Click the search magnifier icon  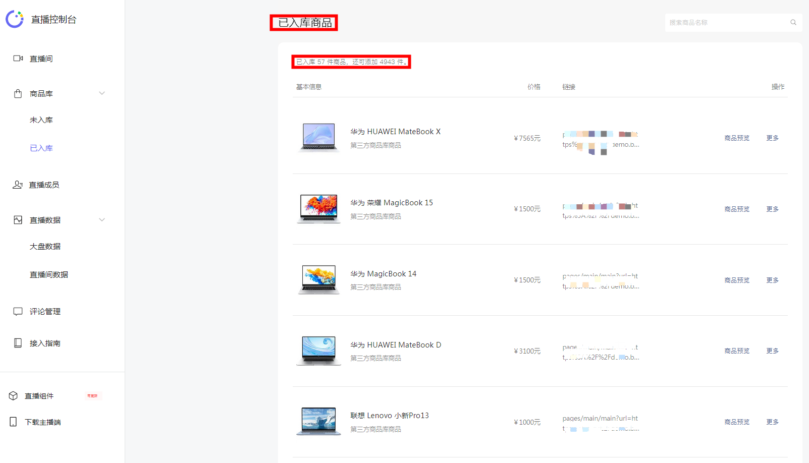click(793, 22)
